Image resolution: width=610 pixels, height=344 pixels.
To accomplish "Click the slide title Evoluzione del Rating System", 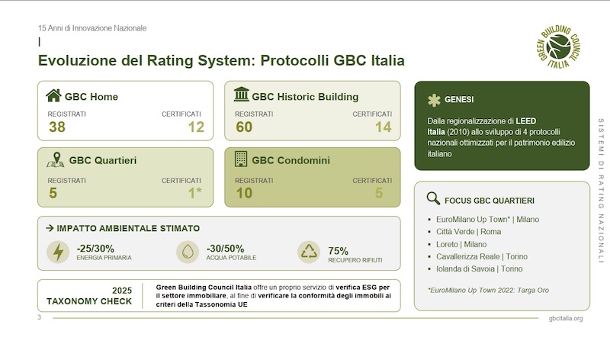I will tap(221, 59).
